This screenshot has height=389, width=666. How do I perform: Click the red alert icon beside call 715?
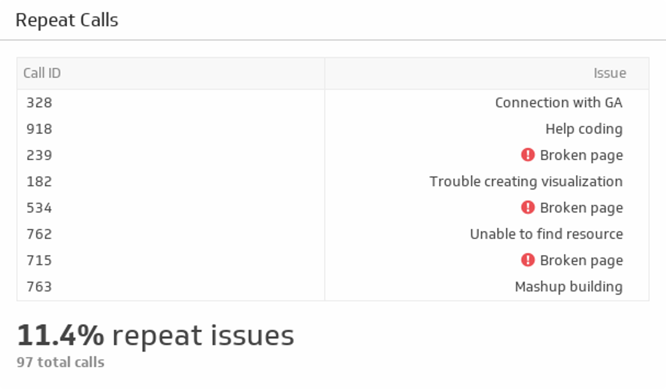(527, 260)
